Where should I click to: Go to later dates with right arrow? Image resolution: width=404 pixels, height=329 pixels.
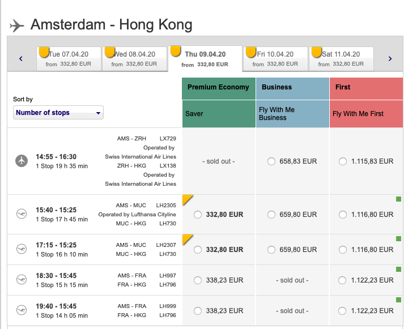(390, 58)
